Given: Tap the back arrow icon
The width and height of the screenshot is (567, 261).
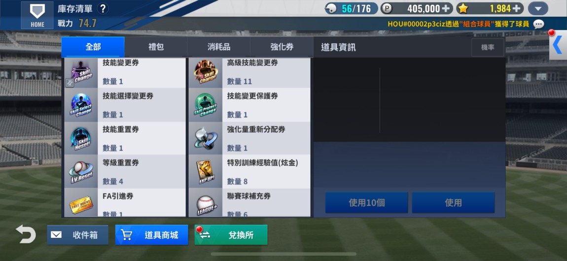Looking at the screenshot, I should coord(26,234).
